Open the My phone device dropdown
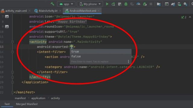Screen dimensions: 193x108 click(x=90, y=4)
